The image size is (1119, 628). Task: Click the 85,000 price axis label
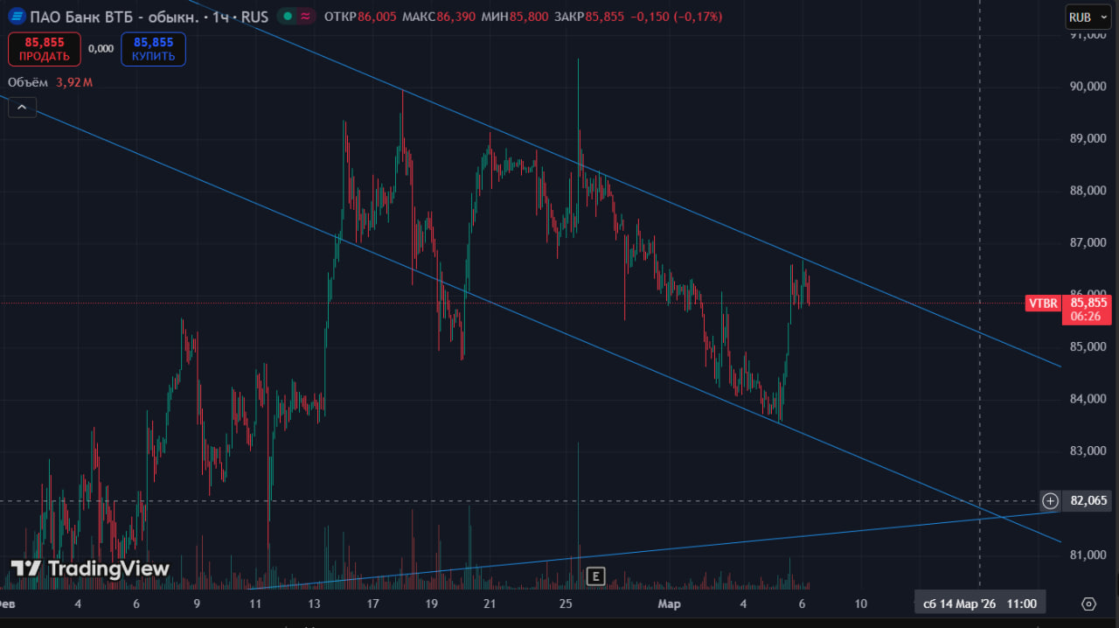pyautogui.click(x=1088, y=346)
